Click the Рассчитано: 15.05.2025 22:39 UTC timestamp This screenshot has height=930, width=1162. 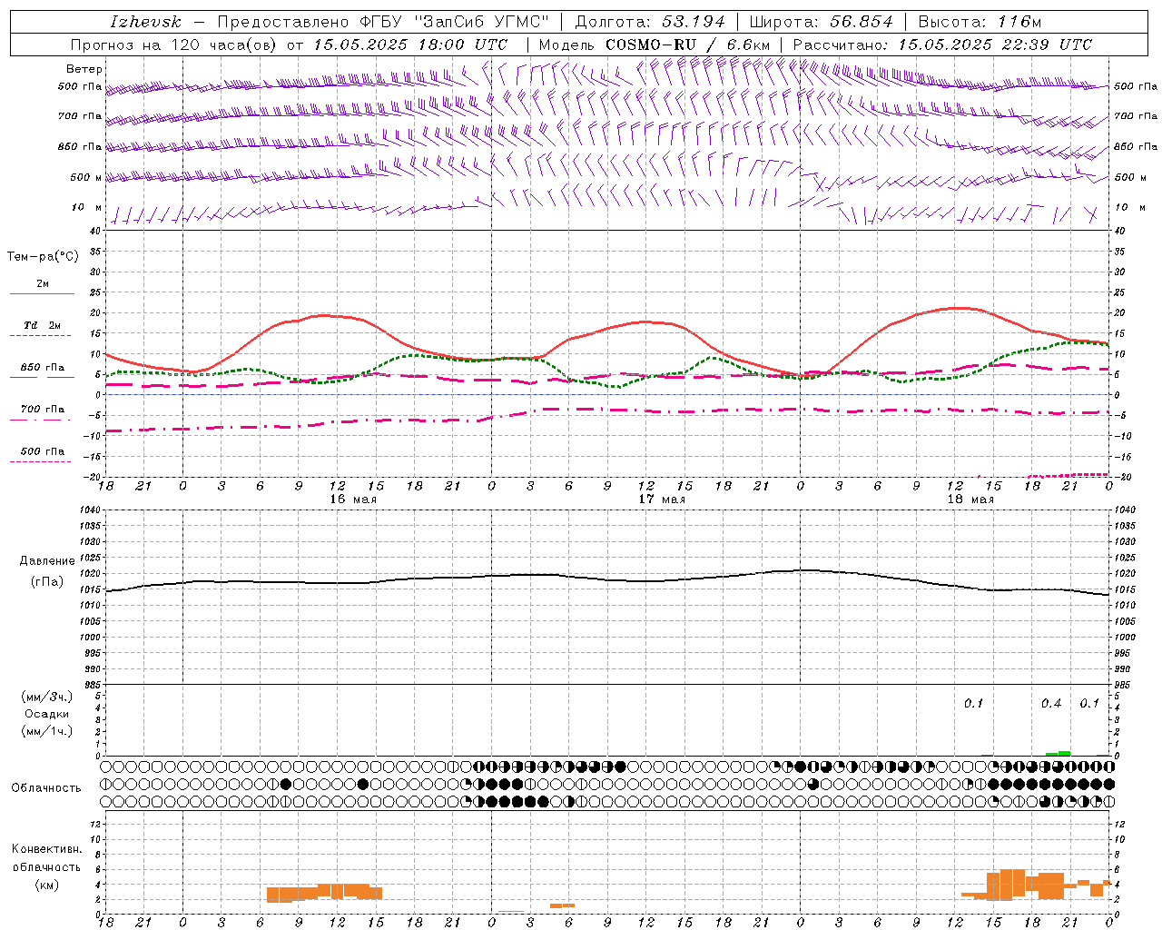click(942, 45)
